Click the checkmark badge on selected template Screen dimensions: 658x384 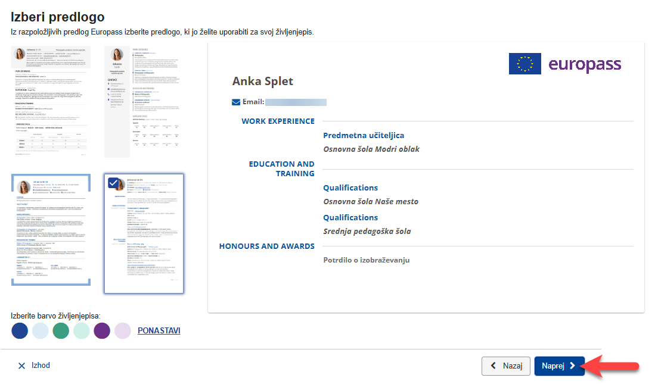[113, 183]
